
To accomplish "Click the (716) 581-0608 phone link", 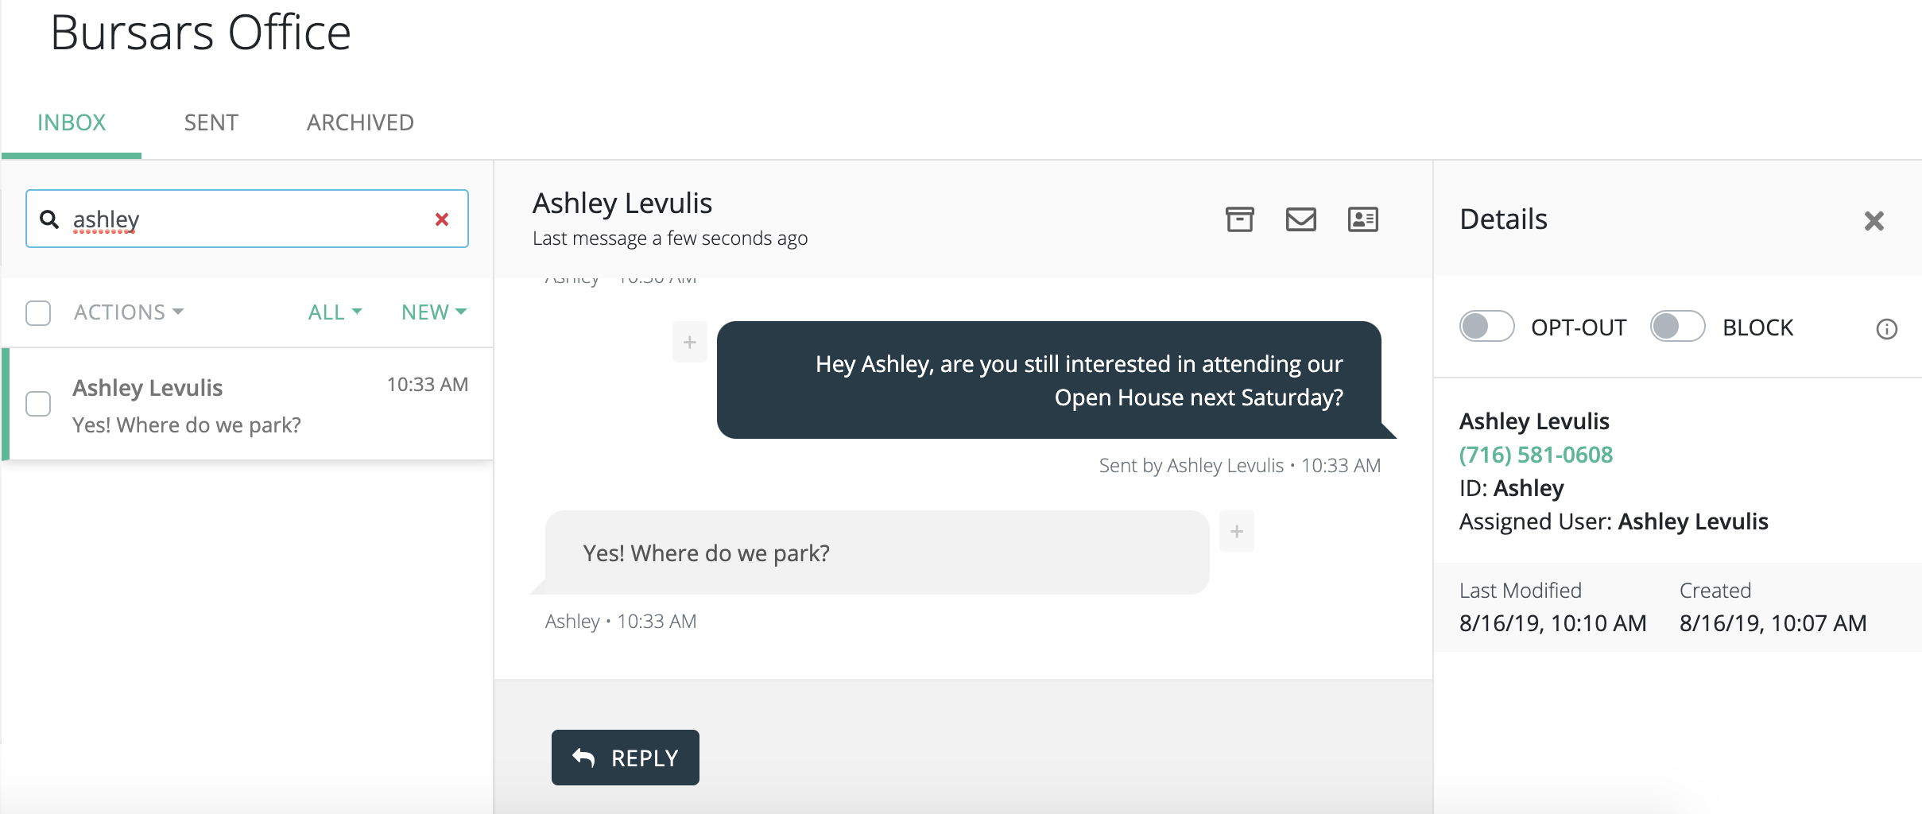I will (x=1536, y=455).
